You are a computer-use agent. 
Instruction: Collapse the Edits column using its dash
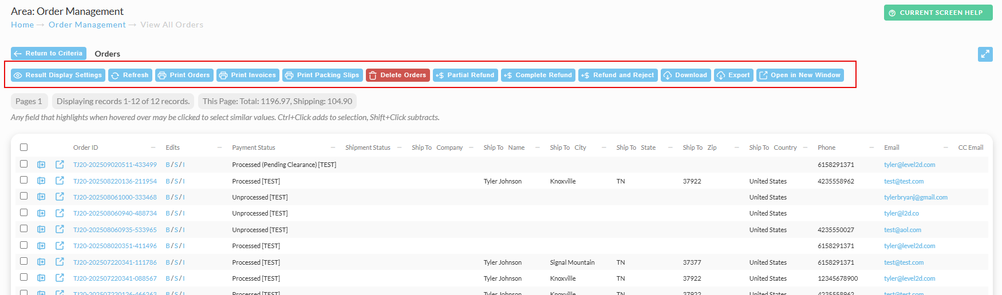tap(219, 147)
